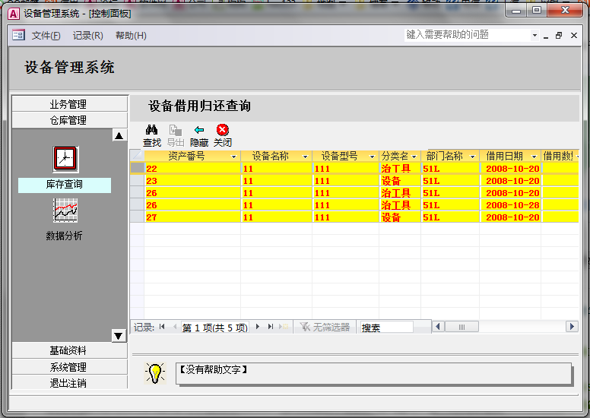Click the 2008-10-28 date cell

pyautogui.click(x=510, y=205)
